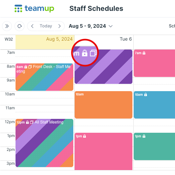Screen dimensions: 175x175
Task: Select the orange 10am event on Tuesday
Action: 103,105
